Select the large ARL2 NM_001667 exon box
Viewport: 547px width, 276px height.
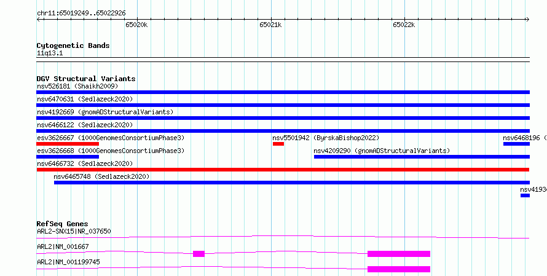click(399, 254)
